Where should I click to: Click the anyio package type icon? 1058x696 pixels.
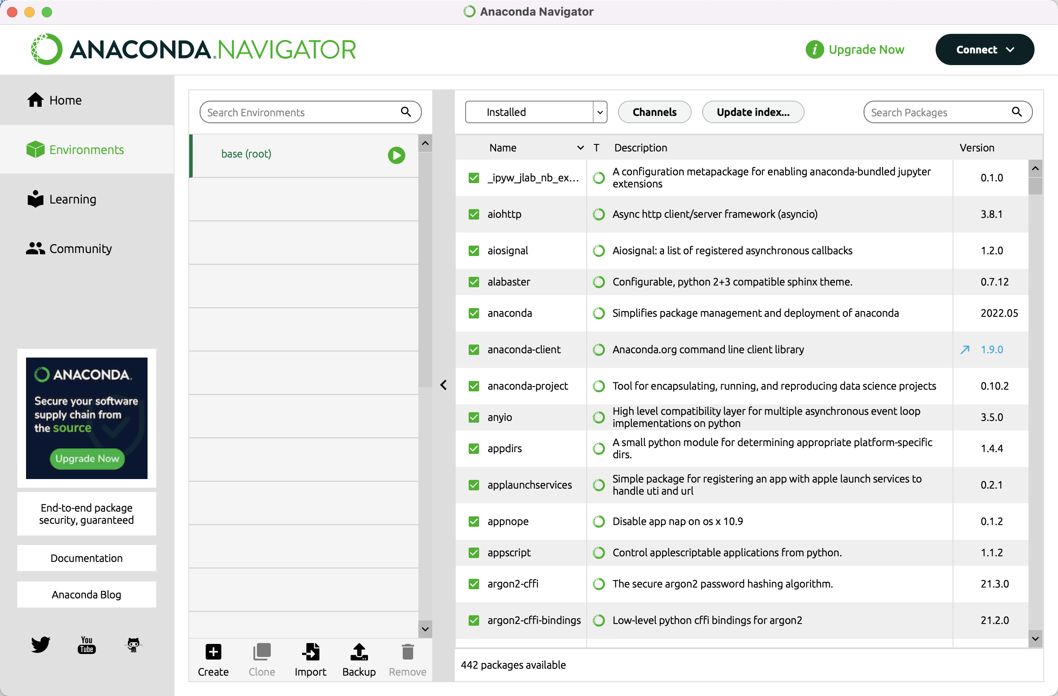tap(599, 417)
